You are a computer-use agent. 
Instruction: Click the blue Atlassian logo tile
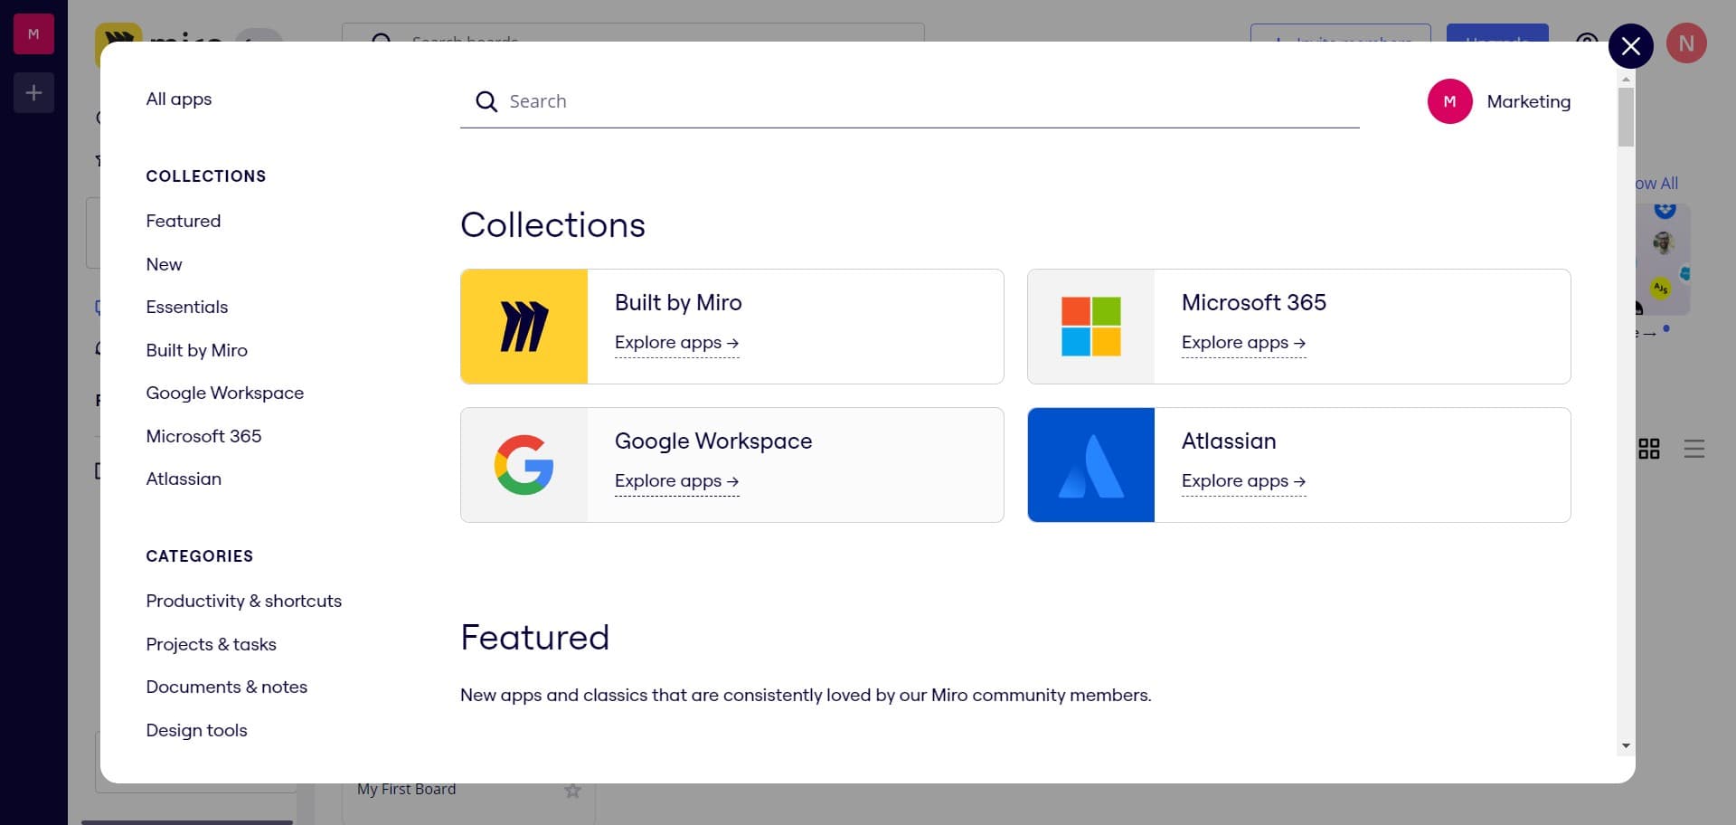(x=1091, y=464)
